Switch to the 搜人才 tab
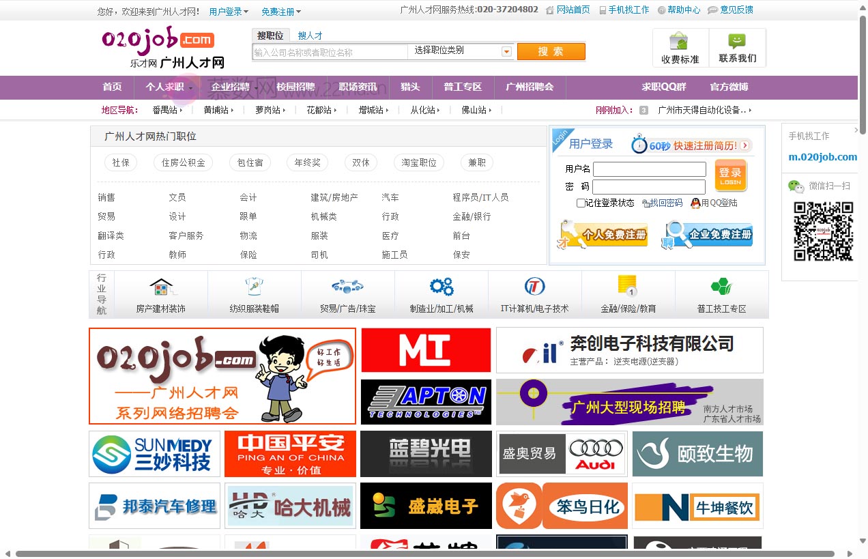 (310, 35)
